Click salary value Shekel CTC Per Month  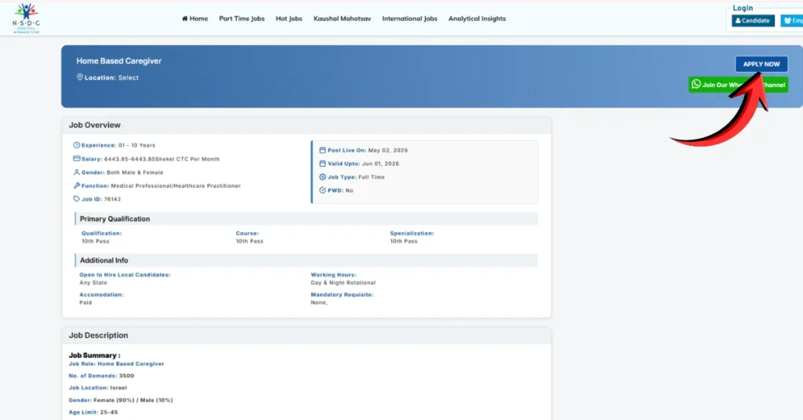[x=162, y=159]
